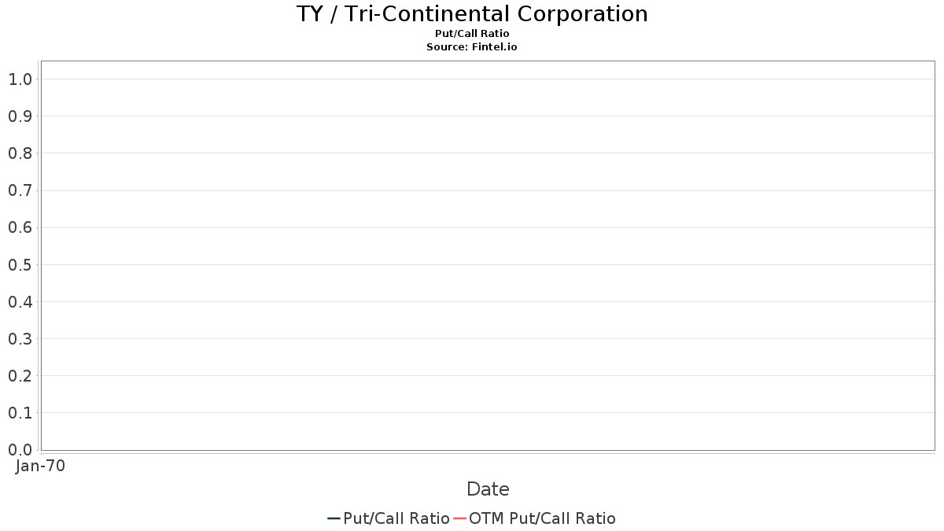Click the Put/Call Ratio subtitle
The height and width of the screenshot is (531, 944).
coord(472,34)
